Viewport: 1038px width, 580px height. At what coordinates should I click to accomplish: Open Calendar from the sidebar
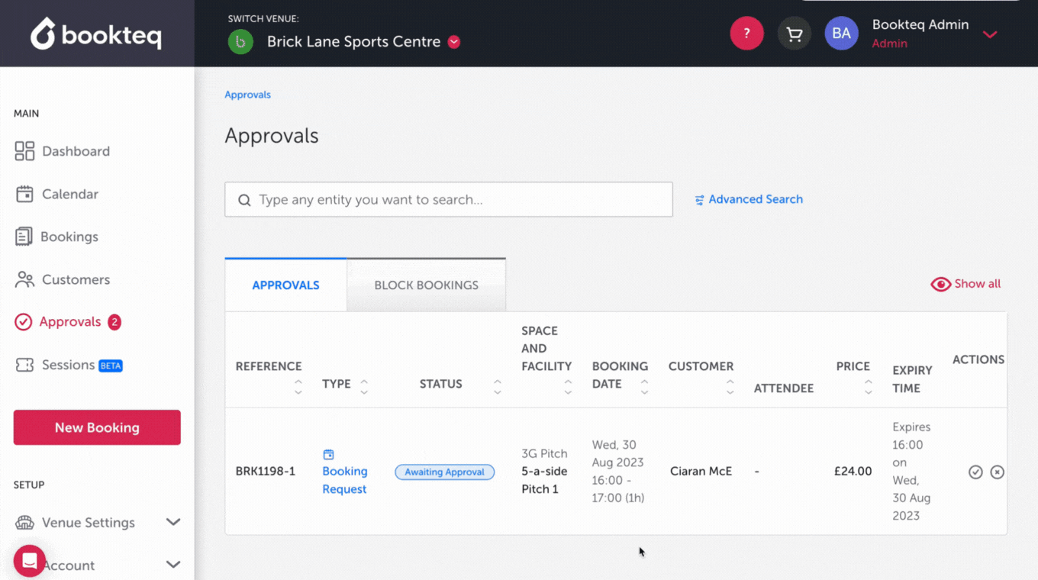69,194
